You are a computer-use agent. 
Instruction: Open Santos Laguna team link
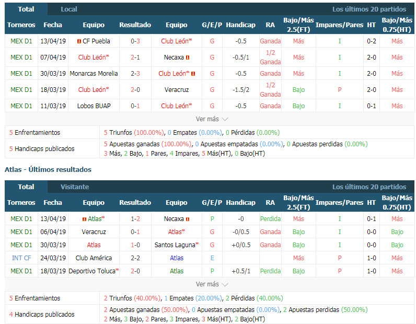pyautogui.click(x=175, y=245)
